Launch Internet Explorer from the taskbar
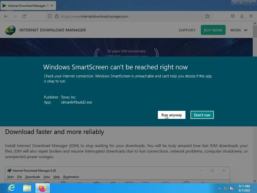The image size is (257, 193). click(x=12, y=188)
